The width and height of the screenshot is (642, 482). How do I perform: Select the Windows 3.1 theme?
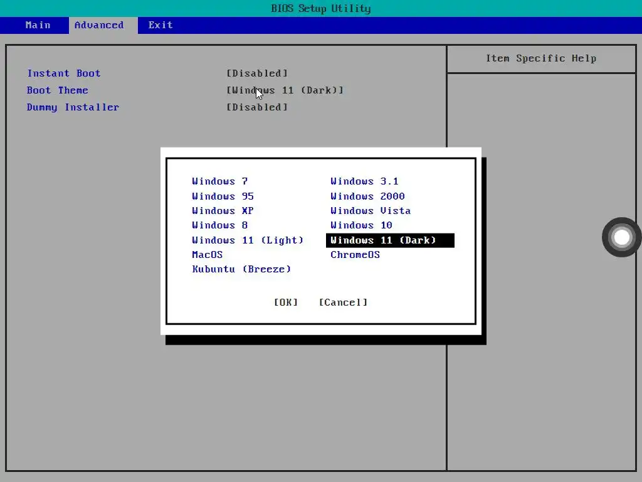(x=364, y=181)
